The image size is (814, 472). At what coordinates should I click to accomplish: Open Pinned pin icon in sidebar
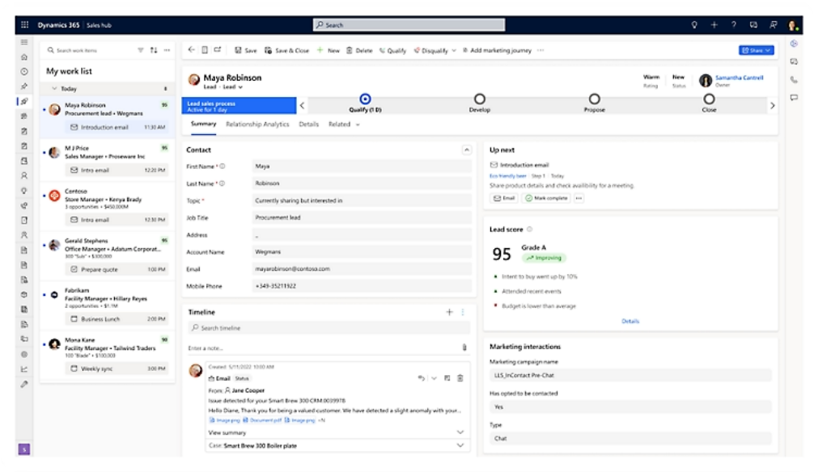tap(24, 86)
